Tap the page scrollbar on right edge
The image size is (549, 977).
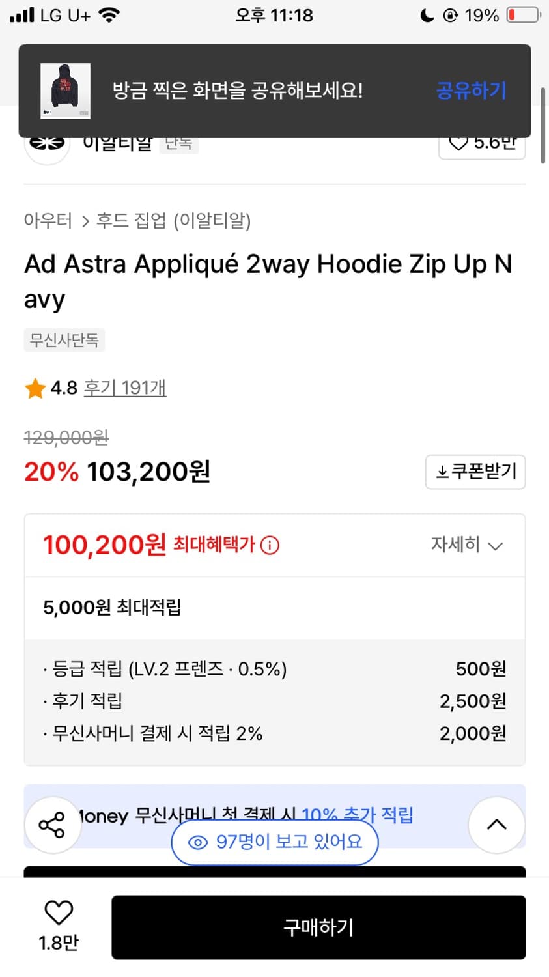click(x=542, y=125)
